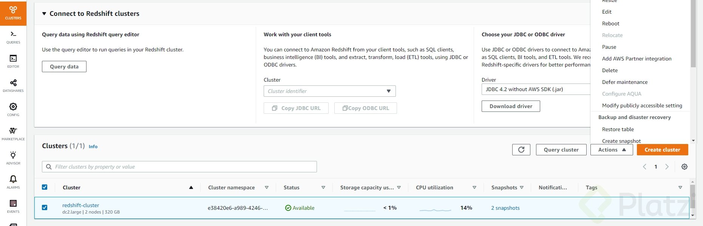Click the filter clusters search field
This screenshot has width=703, height=226.
click(x=179, y=167)
